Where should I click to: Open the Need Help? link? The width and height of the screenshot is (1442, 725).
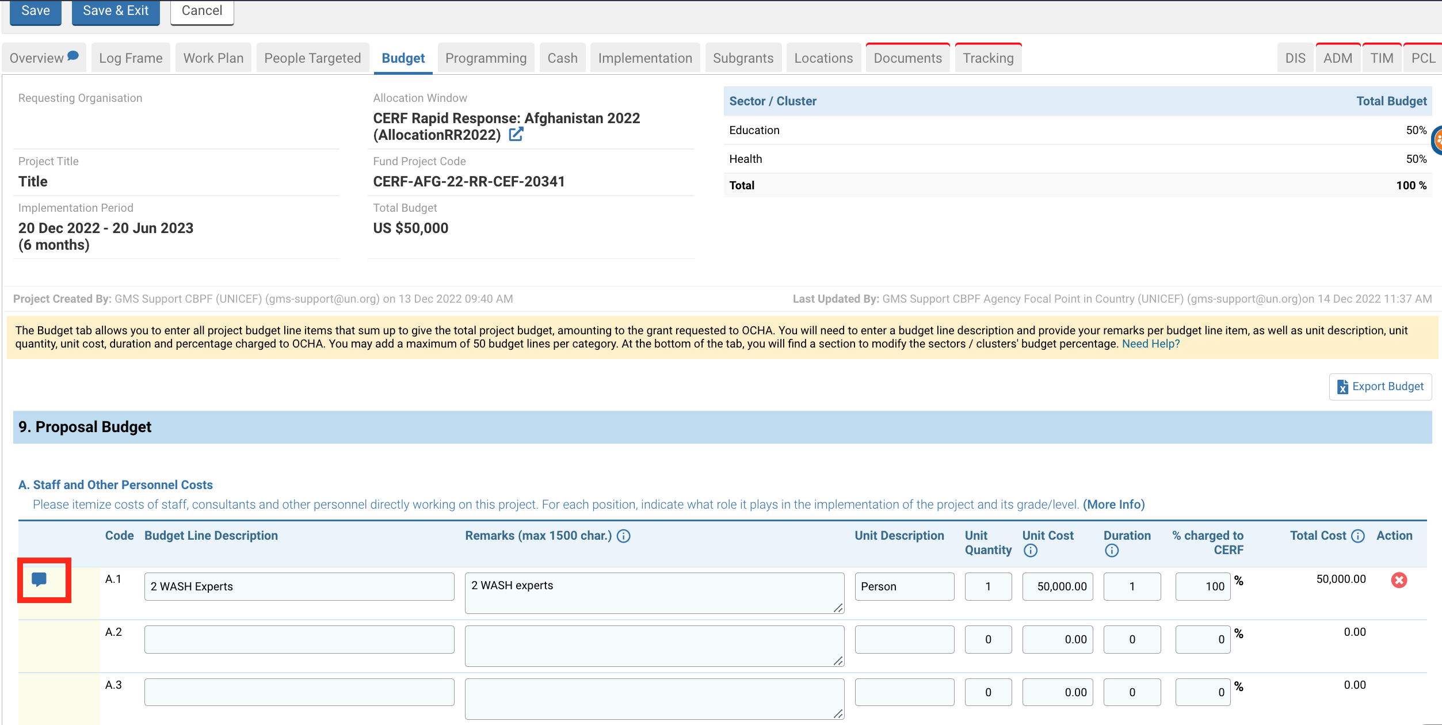coord(1151,344)
